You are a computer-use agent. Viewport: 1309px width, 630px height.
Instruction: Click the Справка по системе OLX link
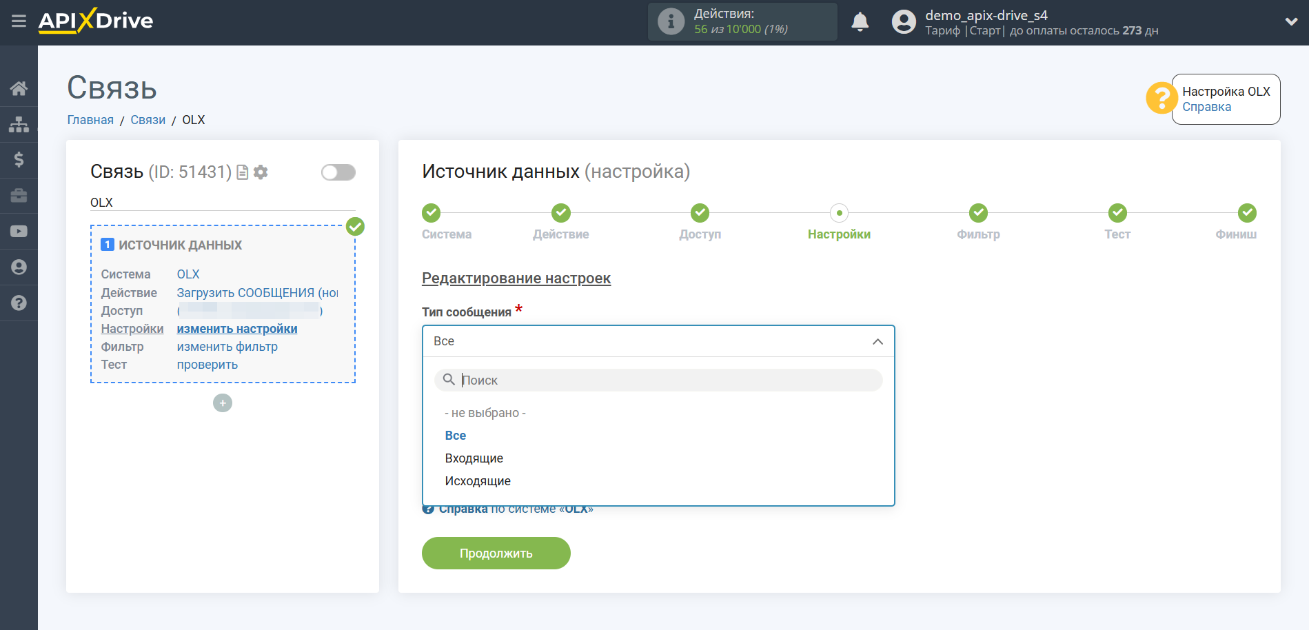(x=508, y=510)
